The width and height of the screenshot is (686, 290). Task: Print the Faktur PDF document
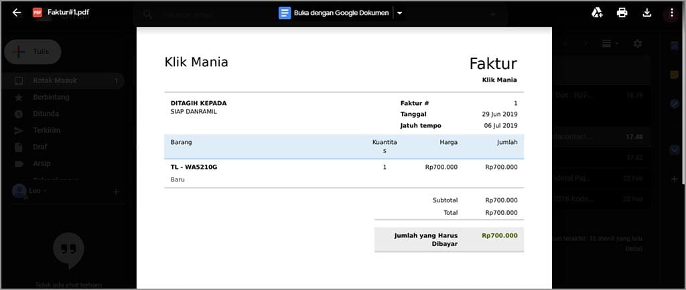tap(622, 13)
